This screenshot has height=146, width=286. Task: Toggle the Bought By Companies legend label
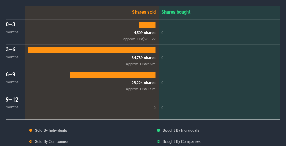click(x=181, y=141)
